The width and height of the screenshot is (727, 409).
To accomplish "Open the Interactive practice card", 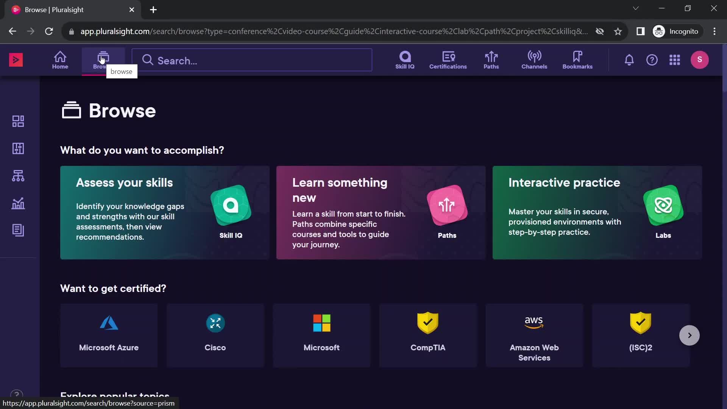I will click(x=597, y=212).
